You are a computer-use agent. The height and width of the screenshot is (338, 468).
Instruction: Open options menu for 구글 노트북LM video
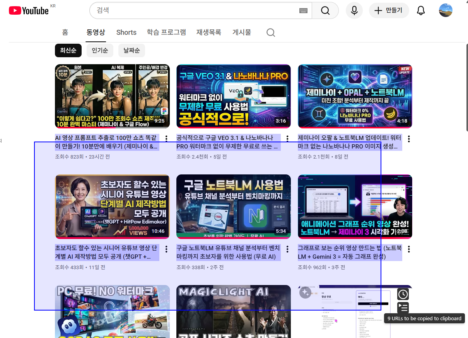tap(287, 249)
